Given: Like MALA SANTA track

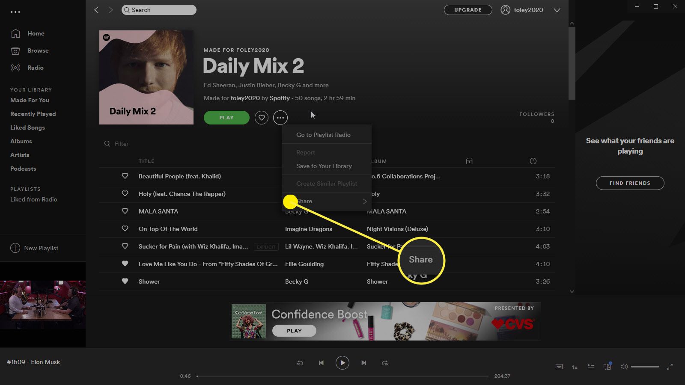Looking at the screenshot, I should (x=125, y=211).
